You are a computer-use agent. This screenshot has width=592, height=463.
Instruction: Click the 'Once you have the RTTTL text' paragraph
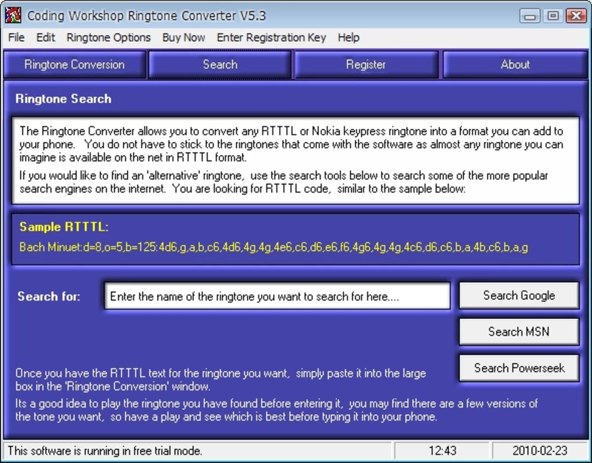pos(220,380)
